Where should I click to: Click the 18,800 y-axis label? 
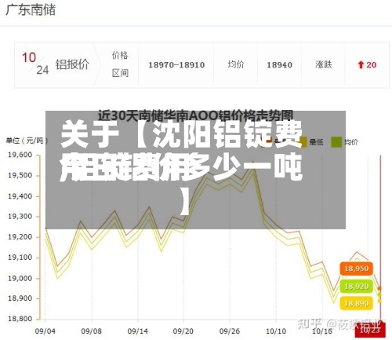(x=20, y=319)
